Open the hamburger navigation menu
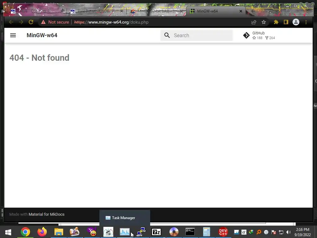Screen dimensions: 317x238 coord(13,35)
